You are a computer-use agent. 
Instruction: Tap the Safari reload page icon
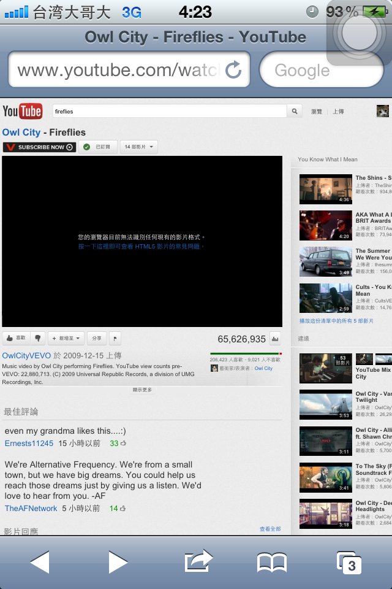coord(233,69)
